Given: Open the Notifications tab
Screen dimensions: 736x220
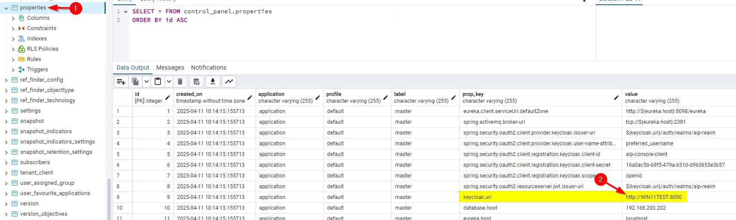Looking at the screenshot, I should click(x=209, y=67).
